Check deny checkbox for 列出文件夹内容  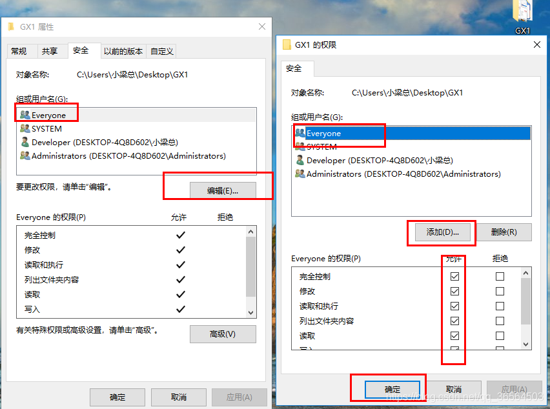click(500, 321)
